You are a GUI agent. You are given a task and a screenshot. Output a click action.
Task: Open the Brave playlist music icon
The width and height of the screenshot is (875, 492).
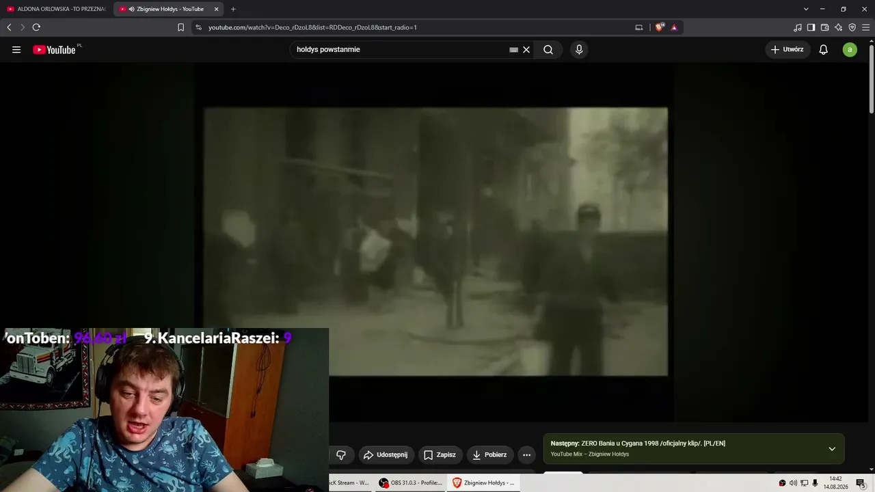click(x=798, y=27)
